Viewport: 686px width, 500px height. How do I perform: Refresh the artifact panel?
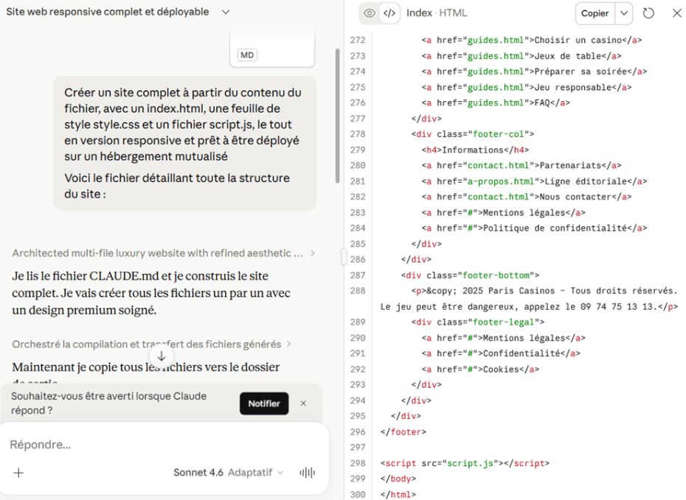[648, 13]
